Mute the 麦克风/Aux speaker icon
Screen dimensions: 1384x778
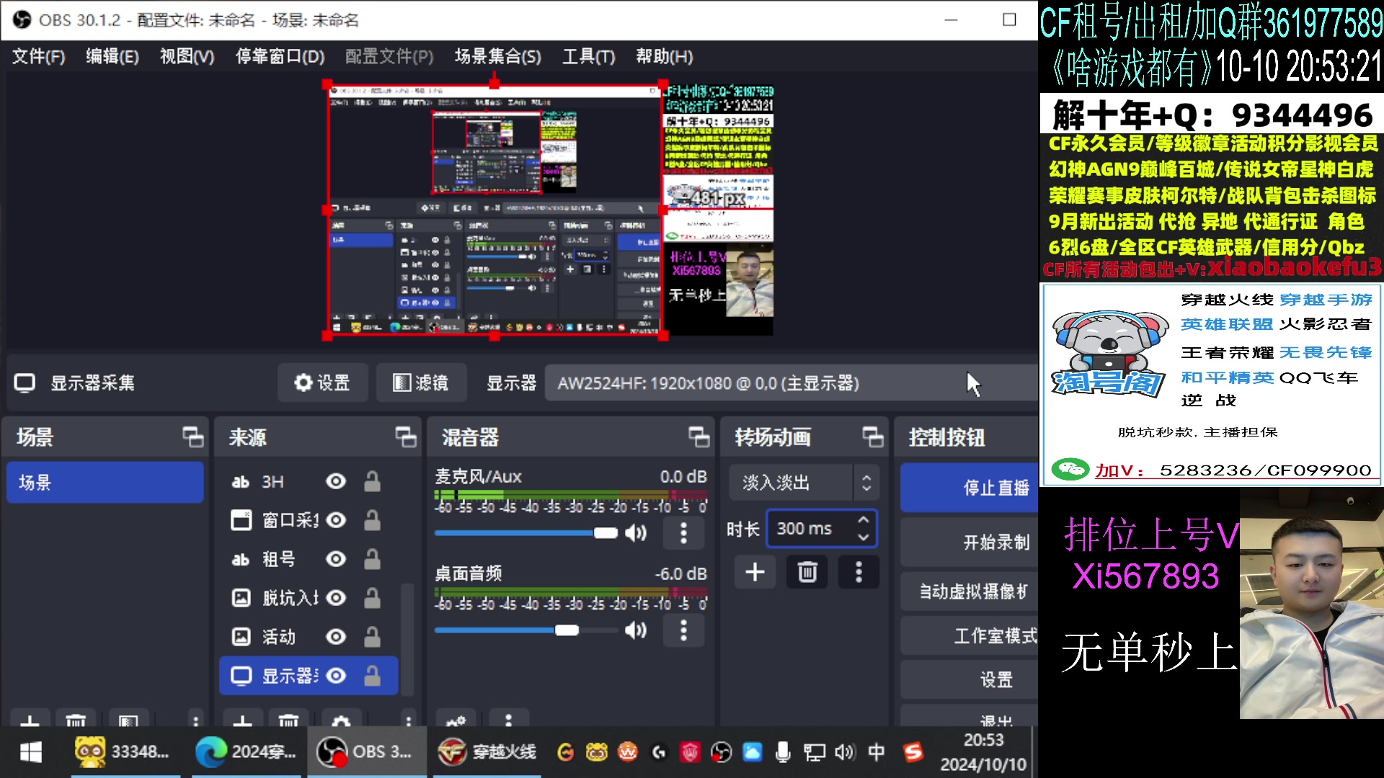tap(636, 533)
